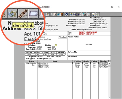The width and height of the screenshot is (122, 99).
Task: Click the Chart # value A80001
Action: point(100,18)
